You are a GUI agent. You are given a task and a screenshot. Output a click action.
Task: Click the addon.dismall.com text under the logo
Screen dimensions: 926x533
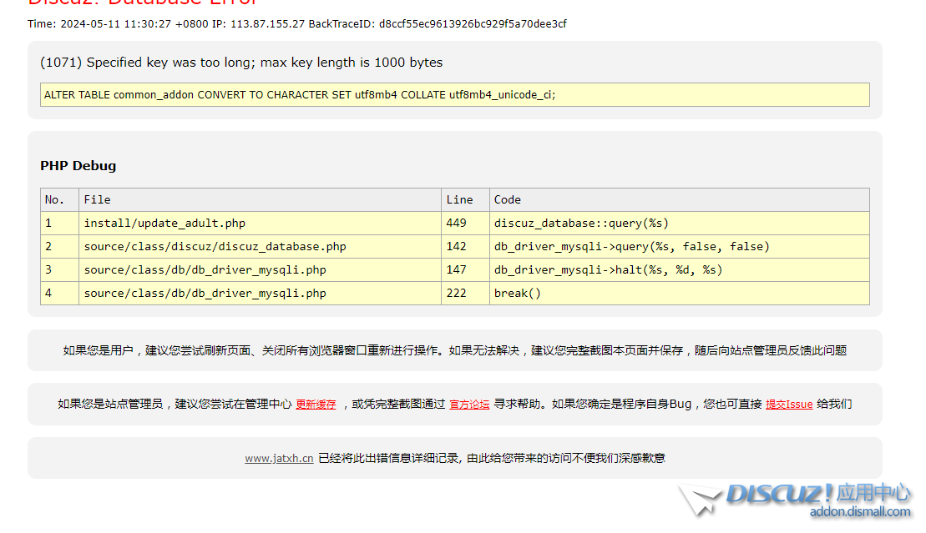coord(859,512)
